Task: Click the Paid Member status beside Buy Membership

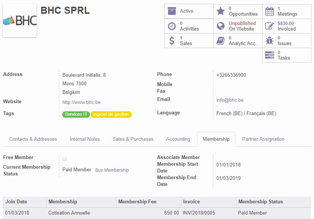Action: [77, 169]
